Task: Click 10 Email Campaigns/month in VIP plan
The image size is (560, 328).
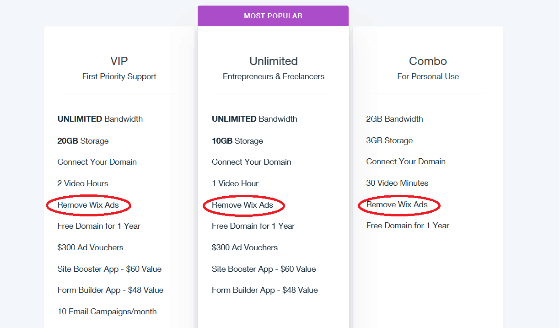Action: point(107,312)
